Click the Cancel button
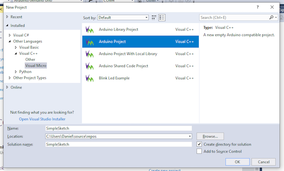 (264, 162)
